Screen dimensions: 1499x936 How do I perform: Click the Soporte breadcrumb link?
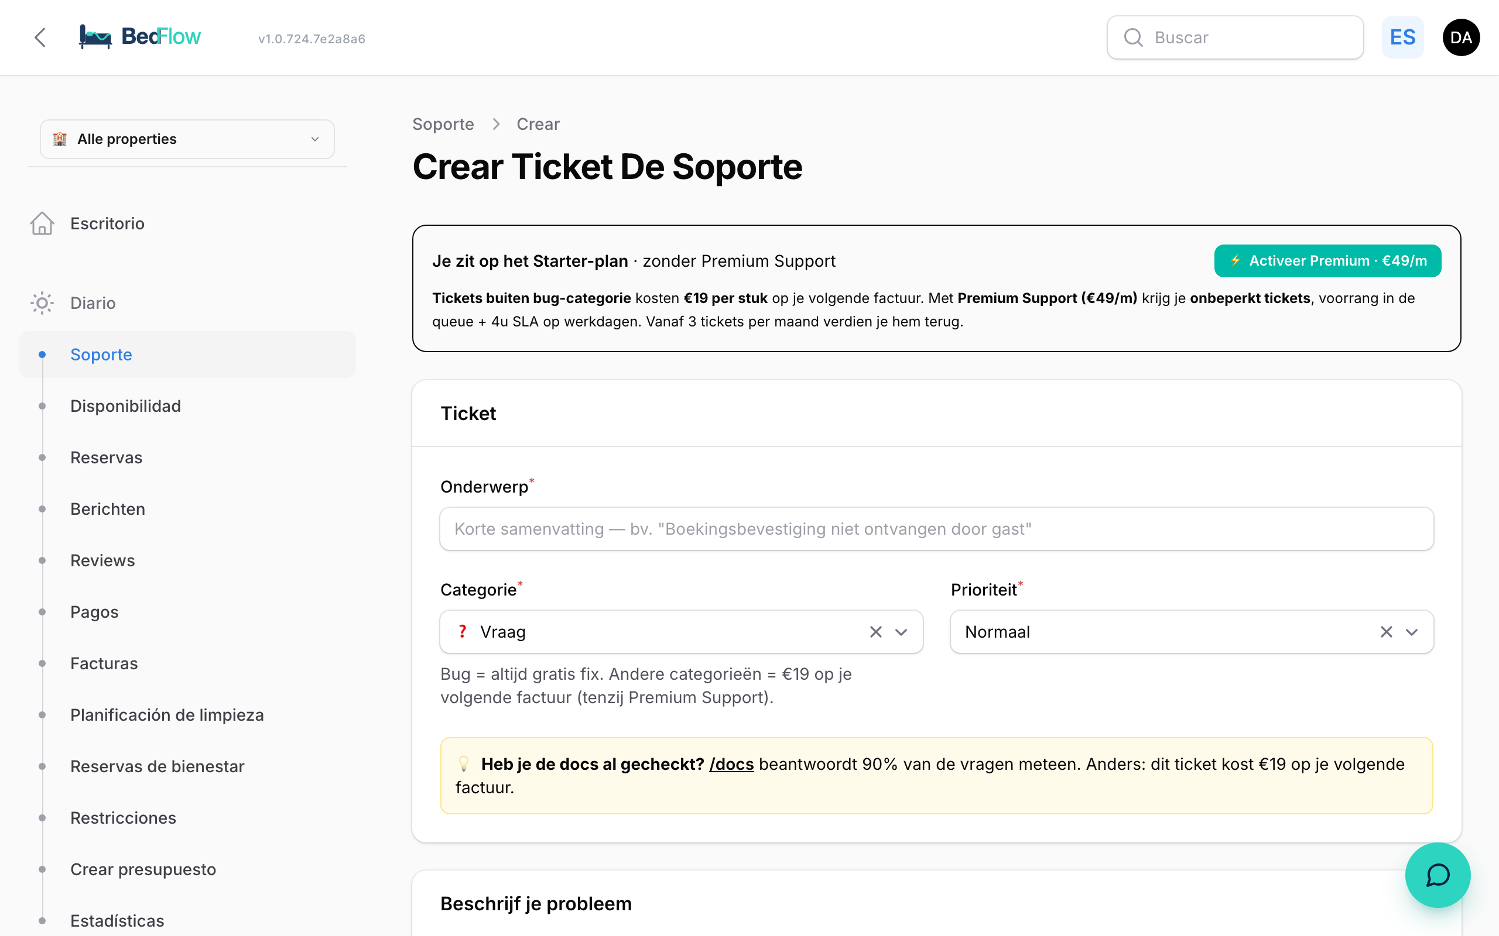pos(443,124)
